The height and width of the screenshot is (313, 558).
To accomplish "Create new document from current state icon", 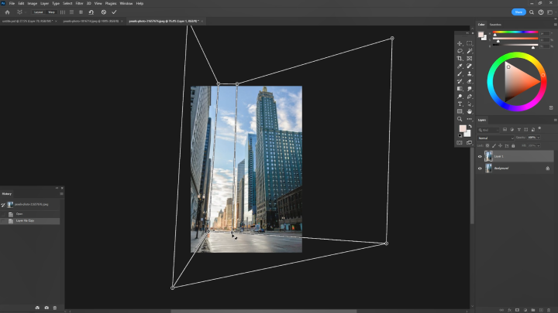I will pyautogui.click(x=37, y=308).
